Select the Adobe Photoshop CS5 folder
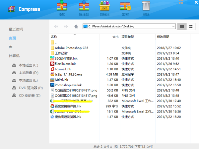The width and height of the screenshot is (199, 149). click(x=71, y=48)
